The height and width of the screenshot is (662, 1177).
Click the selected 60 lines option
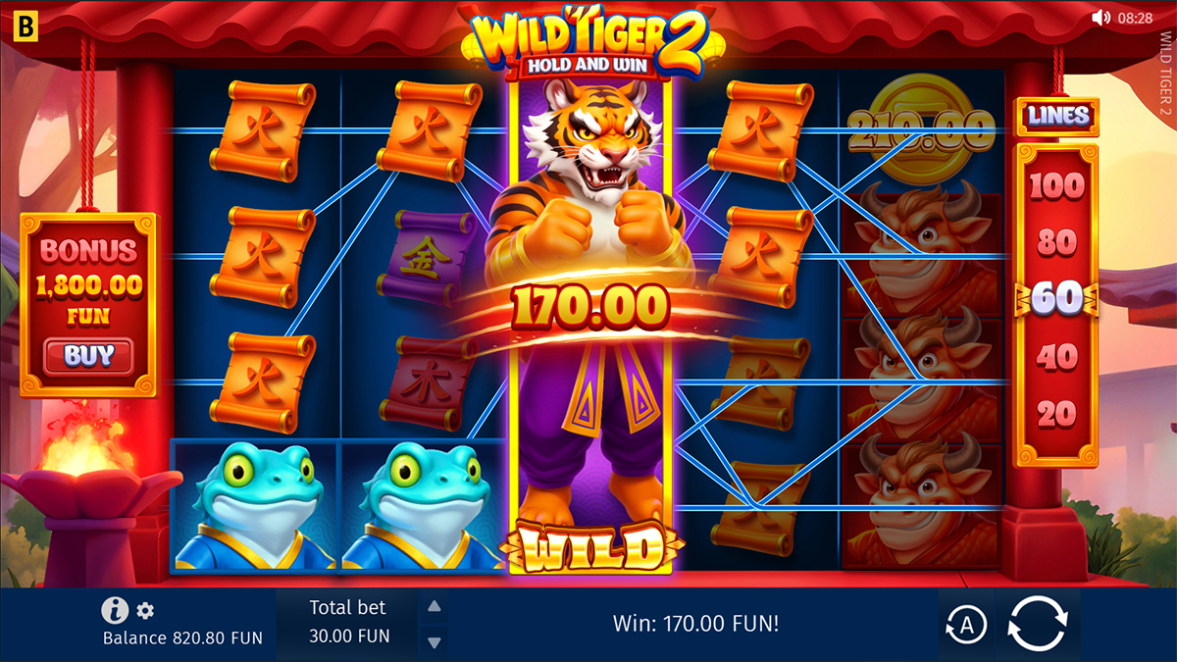point(1056,299)
